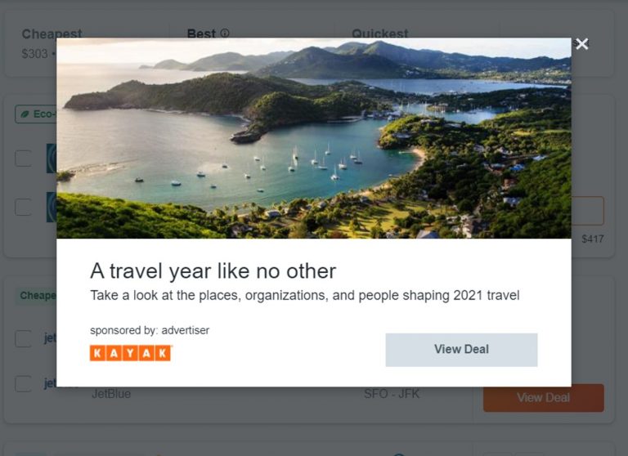Viewport: 628px width, 456px height.
Task: Click the Cheapest badge on the flight card
Action: (x=36, y=296)
